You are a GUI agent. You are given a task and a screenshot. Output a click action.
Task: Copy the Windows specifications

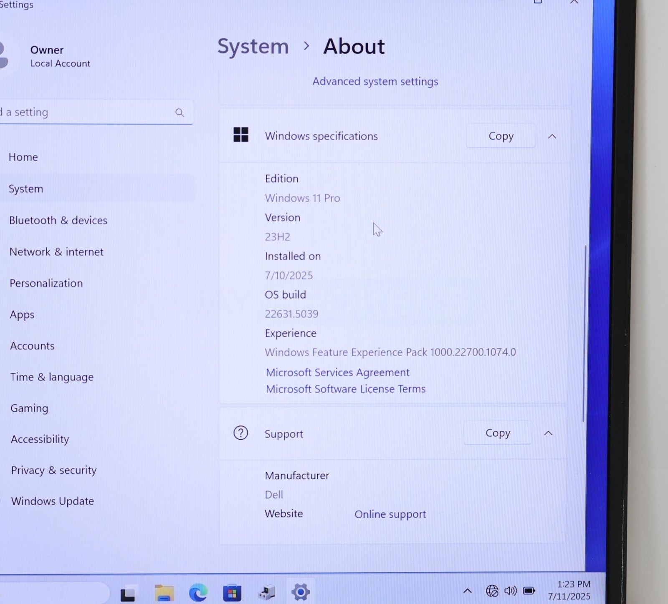[501, 136]
